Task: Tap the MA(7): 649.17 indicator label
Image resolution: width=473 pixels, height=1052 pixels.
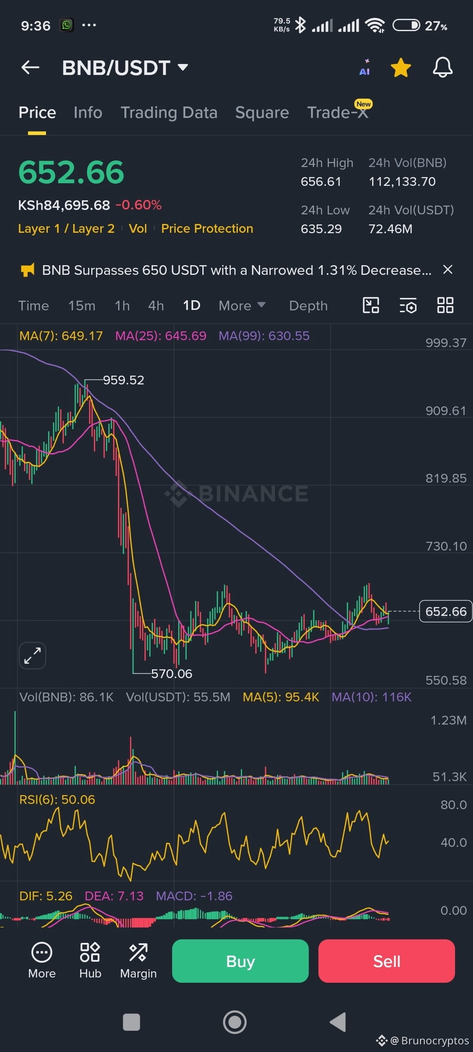Action: click(61, 336)
